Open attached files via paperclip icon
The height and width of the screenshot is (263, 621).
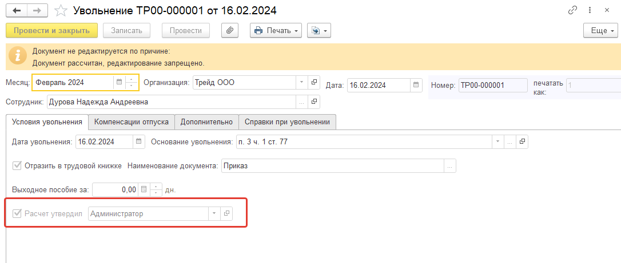(x=230, y=31)
